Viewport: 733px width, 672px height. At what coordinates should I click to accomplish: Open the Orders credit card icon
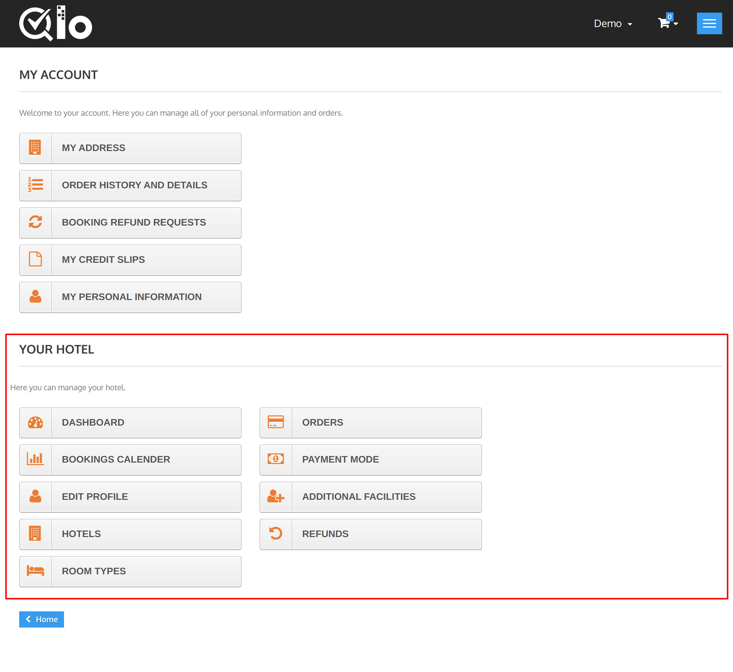click(275, 422)
